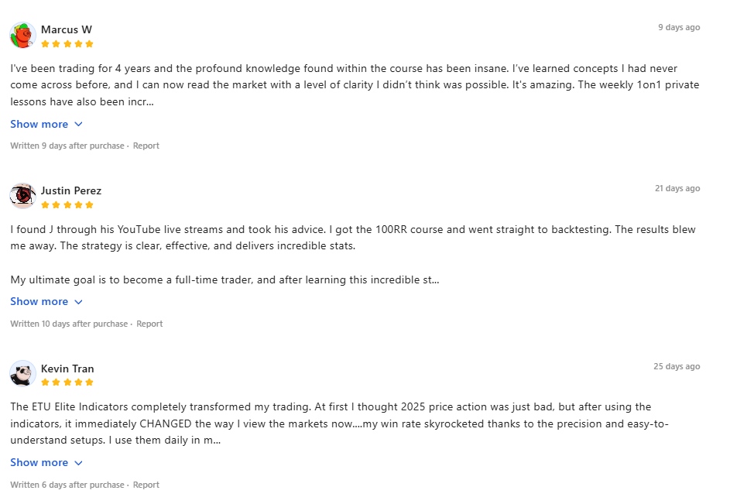Click Justin Perez's avatar icon
Image resolution: width=730 pixels, height=504 pixels.
click(x=23, y=196)
